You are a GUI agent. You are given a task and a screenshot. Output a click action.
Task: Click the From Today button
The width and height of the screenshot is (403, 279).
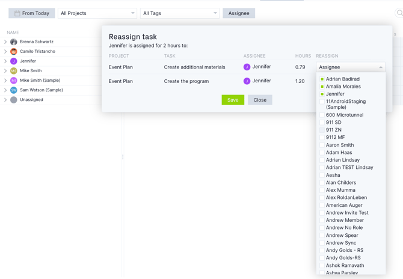click(x=32, y=13)
